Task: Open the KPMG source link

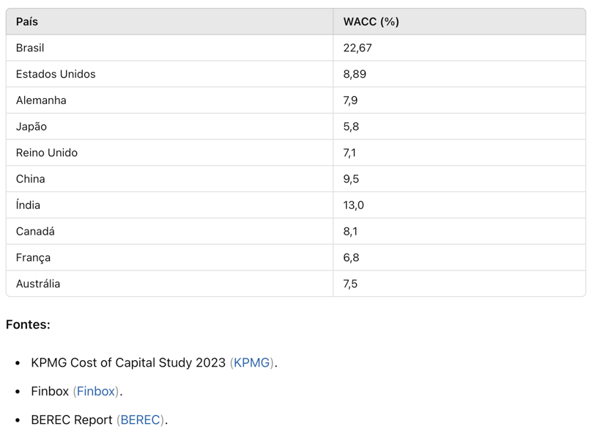Action: point(251,362)
